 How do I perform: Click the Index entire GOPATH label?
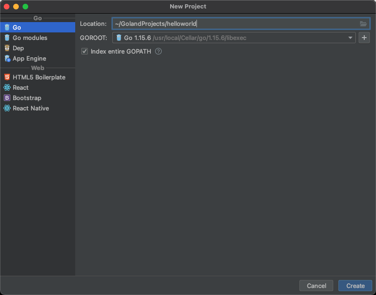pos(121,51)
